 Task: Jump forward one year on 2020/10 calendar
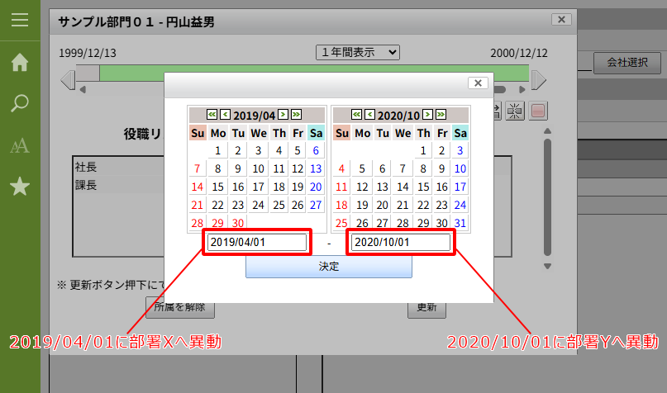(441, 115)
